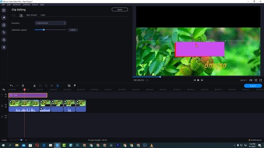264x148 pixels.
Task: Open Clip properties blue lines icon
Action: point(58,86)
